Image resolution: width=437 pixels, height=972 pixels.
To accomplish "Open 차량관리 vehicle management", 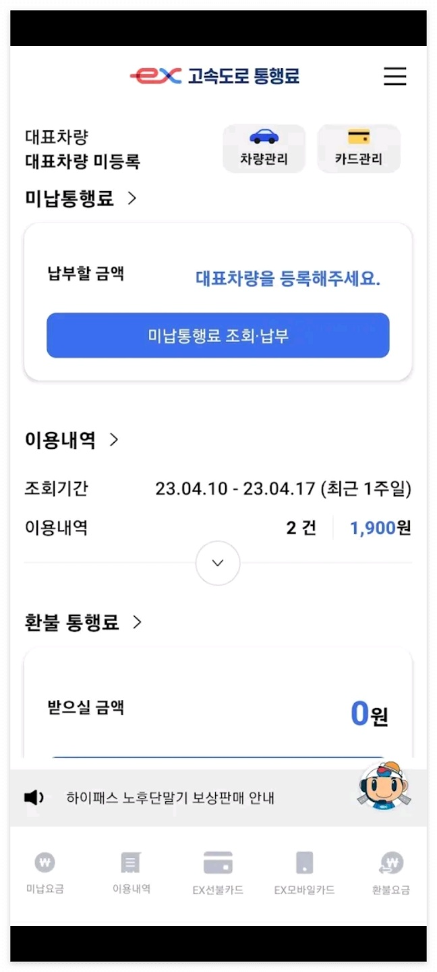I will 264,148.
